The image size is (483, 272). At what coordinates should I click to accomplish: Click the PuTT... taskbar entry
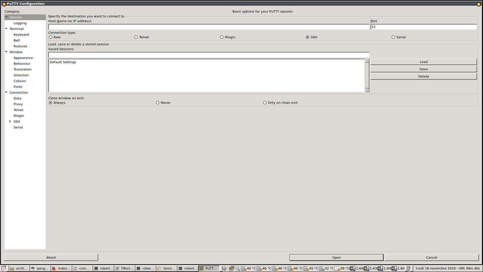tap(209, 268)
